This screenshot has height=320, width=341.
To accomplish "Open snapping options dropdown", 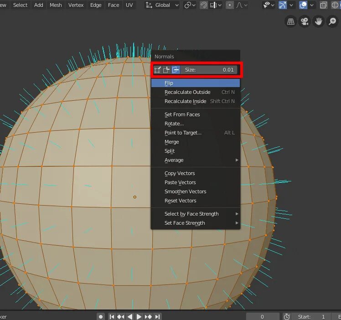I will click(x=216, y=5).
